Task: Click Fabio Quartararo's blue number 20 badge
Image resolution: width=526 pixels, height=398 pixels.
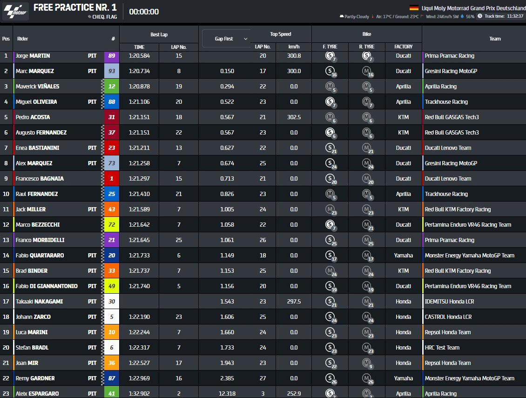Action: coord(112,256)
